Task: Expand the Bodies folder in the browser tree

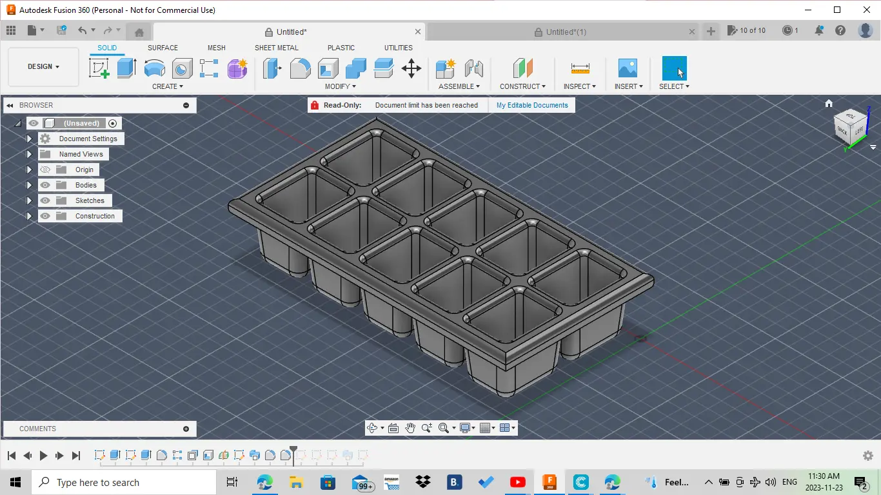Action: point(29,185)
